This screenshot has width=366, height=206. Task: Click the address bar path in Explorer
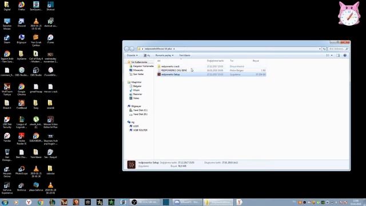point(158,49)
